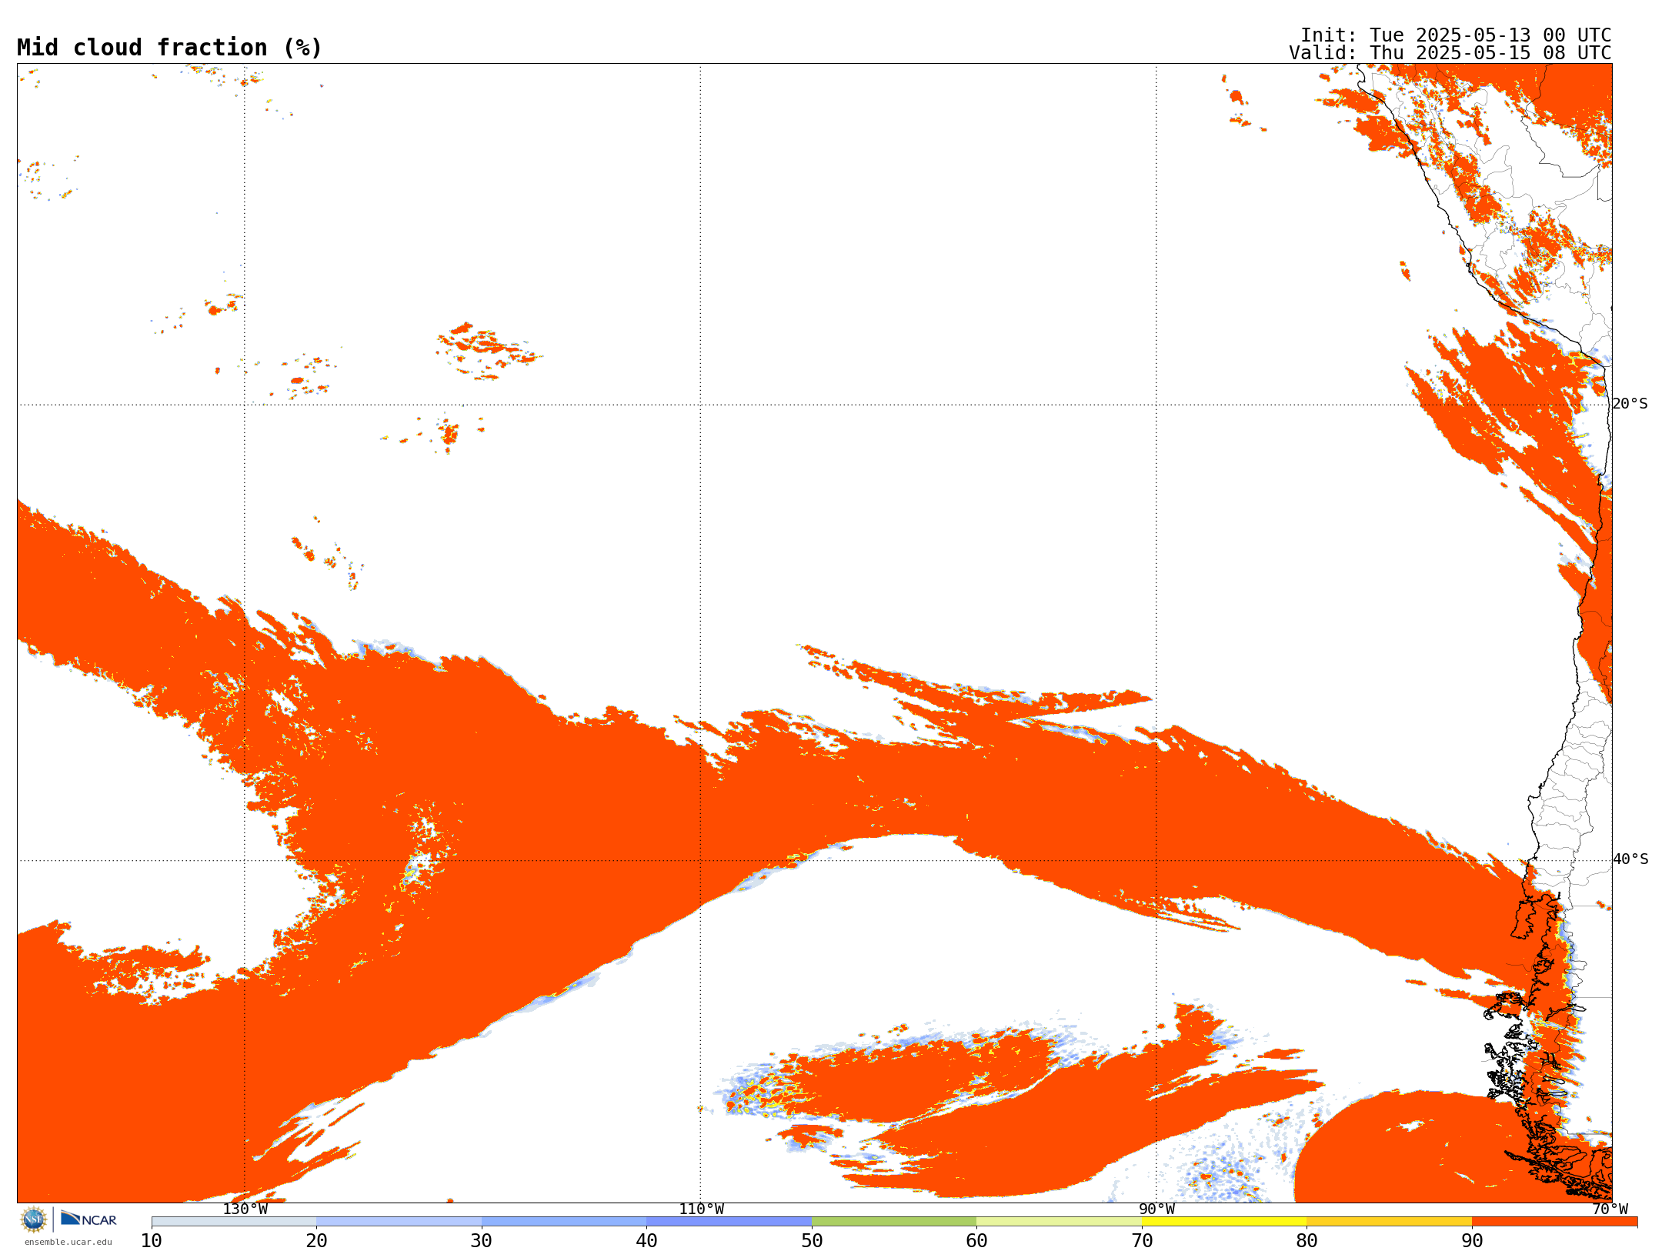This screenshot has height=1251, width=1662.
Task: Click the 80-90 gold colorbar segment
Action: click(x=1389, y=1222)
